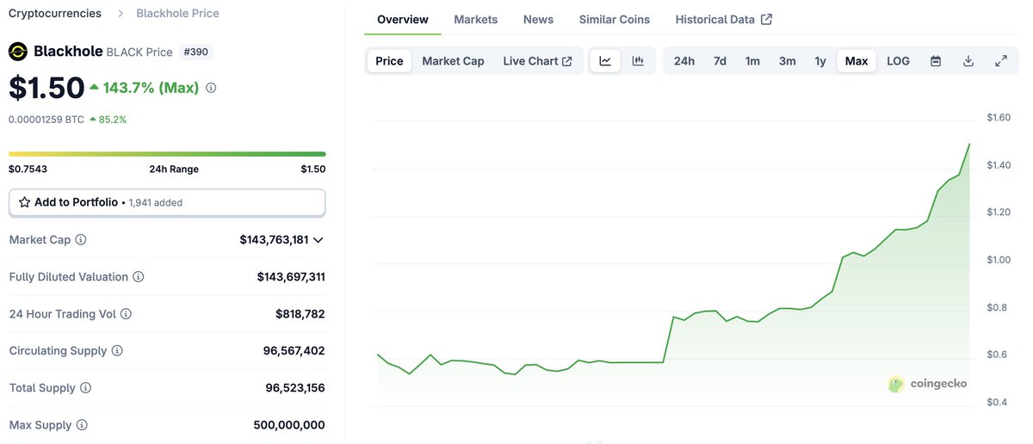Click the $143,697,311 valuation value

coord(291,277)
